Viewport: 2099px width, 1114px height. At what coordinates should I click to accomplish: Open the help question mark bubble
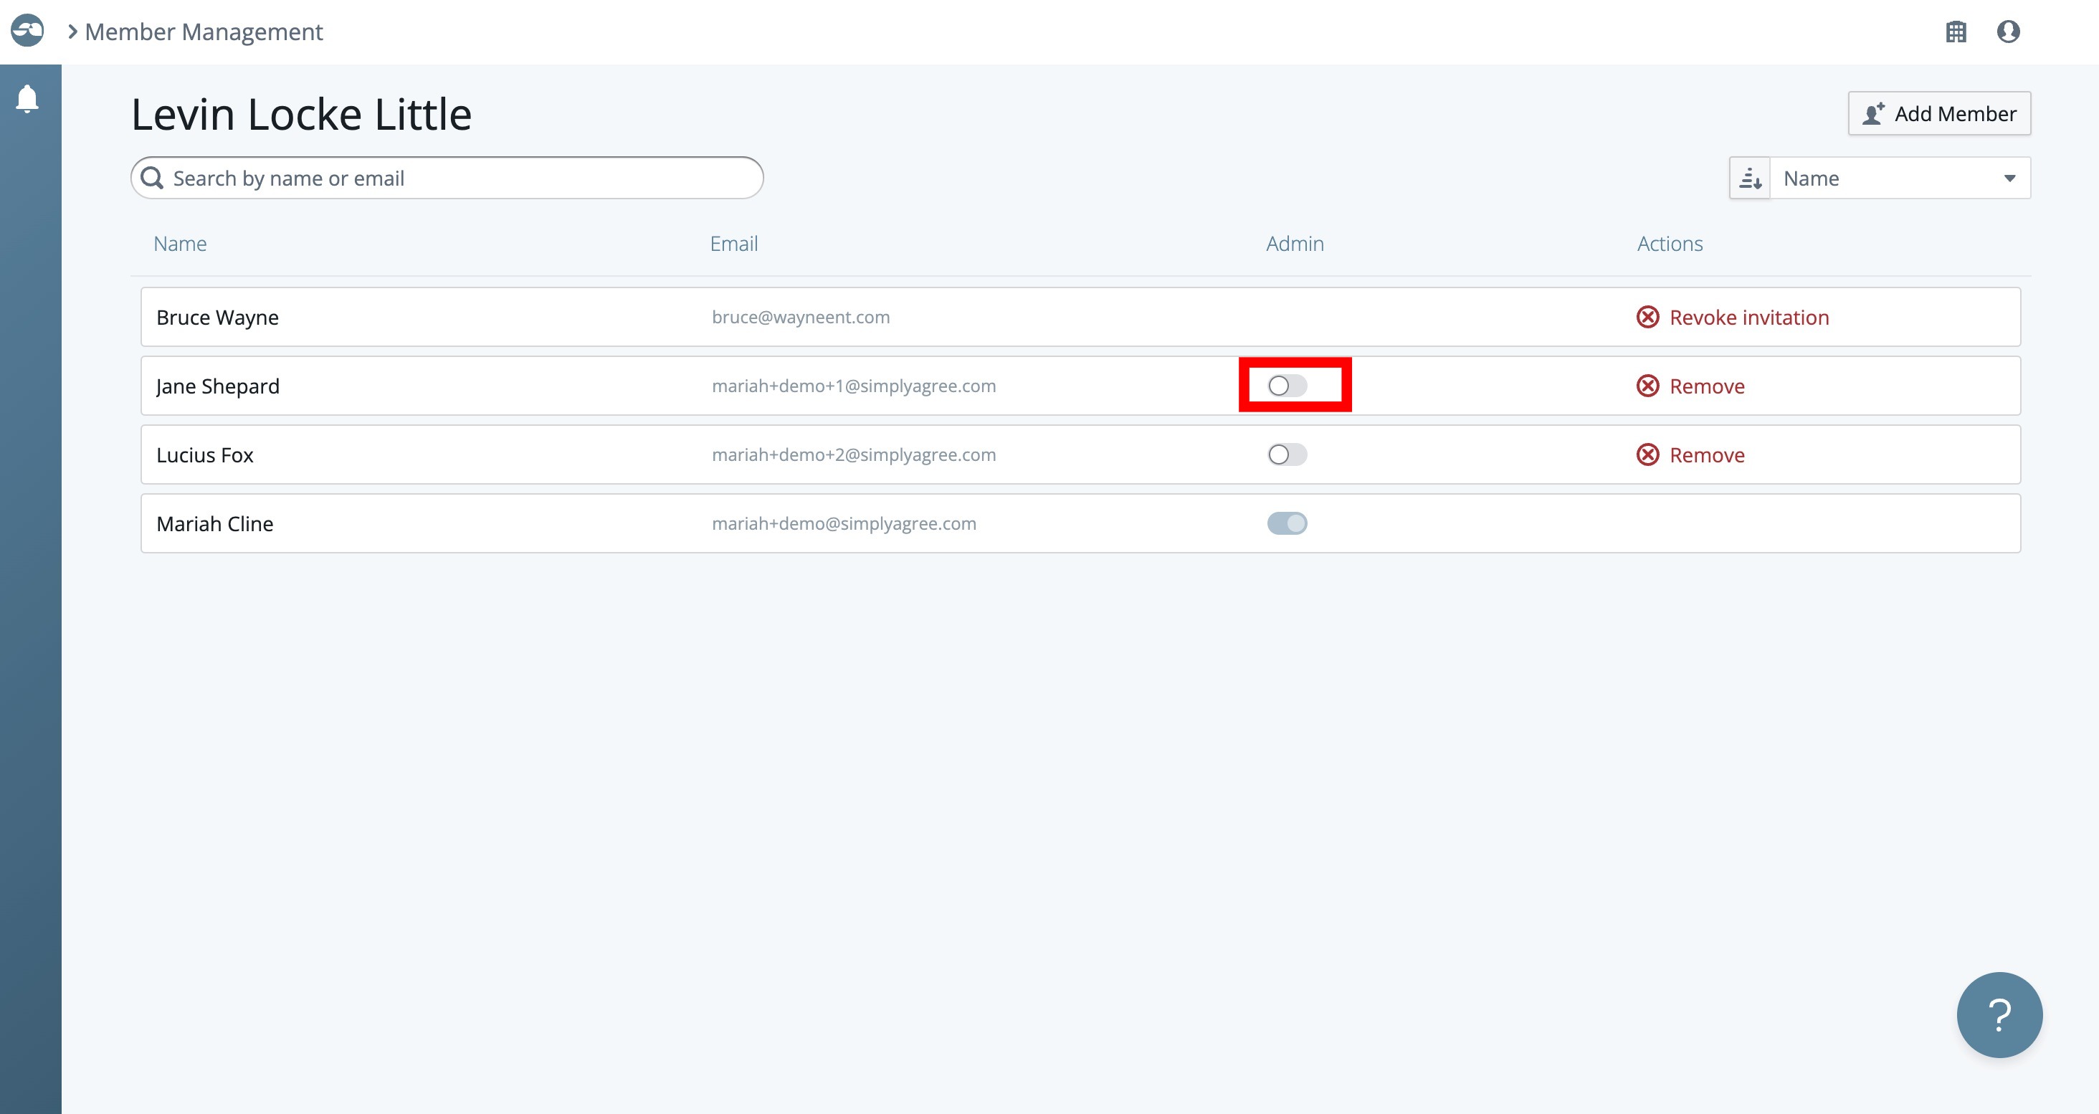tap(1999, 1014)
